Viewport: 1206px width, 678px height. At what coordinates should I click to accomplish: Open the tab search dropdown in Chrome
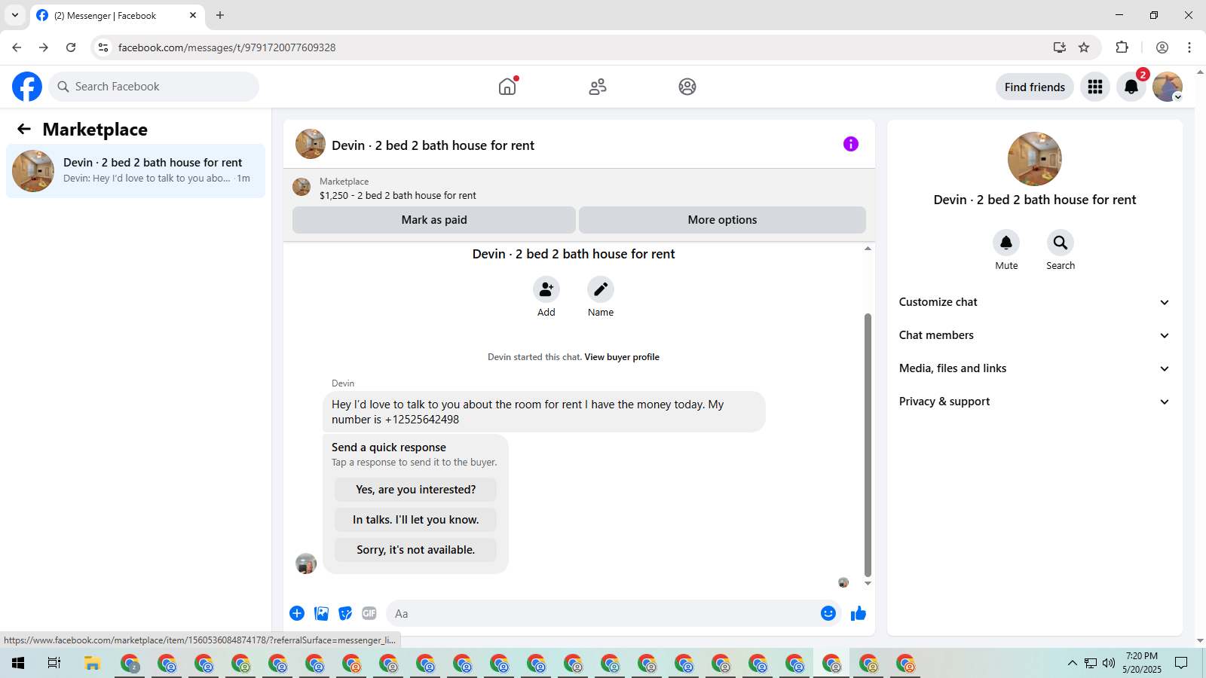tap(15, 15)
